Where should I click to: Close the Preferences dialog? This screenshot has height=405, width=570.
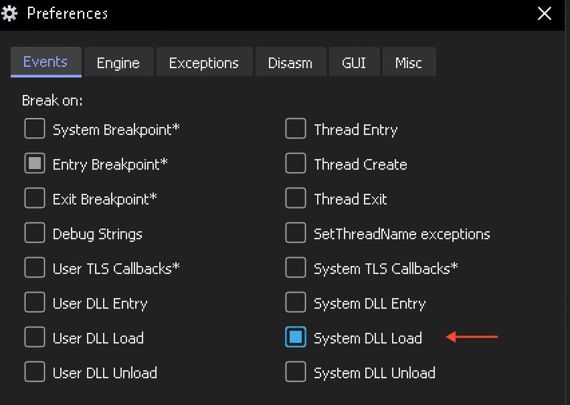(x=545, y=13)
